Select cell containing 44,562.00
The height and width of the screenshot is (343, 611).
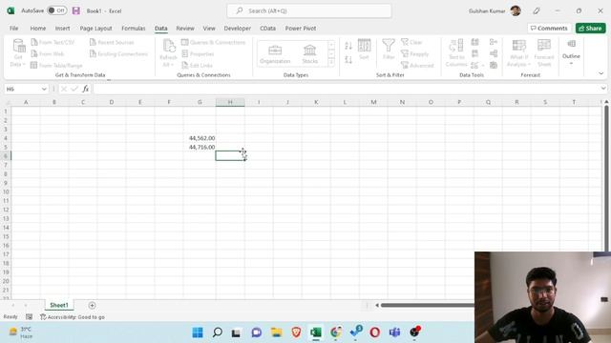200,138
